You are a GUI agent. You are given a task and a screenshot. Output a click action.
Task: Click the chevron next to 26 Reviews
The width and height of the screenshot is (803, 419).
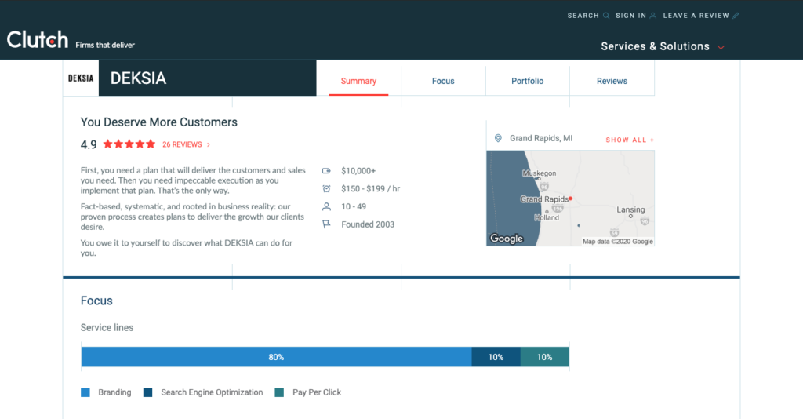pos(209,145)
